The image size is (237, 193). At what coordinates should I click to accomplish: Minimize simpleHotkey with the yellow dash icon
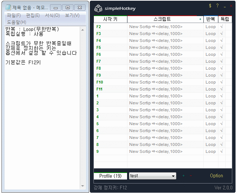click(225, 7)
